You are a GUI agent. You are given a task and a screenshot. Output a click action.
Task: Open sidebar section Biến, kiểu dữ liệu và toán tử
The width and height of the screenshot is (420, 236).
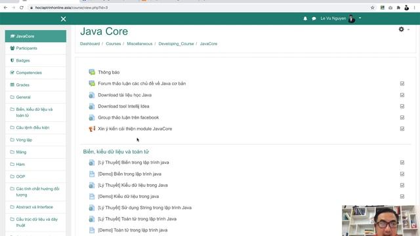click(35, 112)
